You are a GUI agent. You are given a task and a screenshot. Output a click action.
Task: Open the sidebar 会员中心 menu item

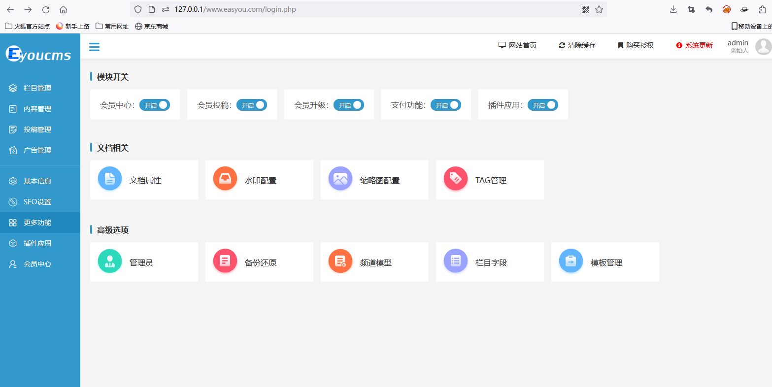[x=40, y=264]
